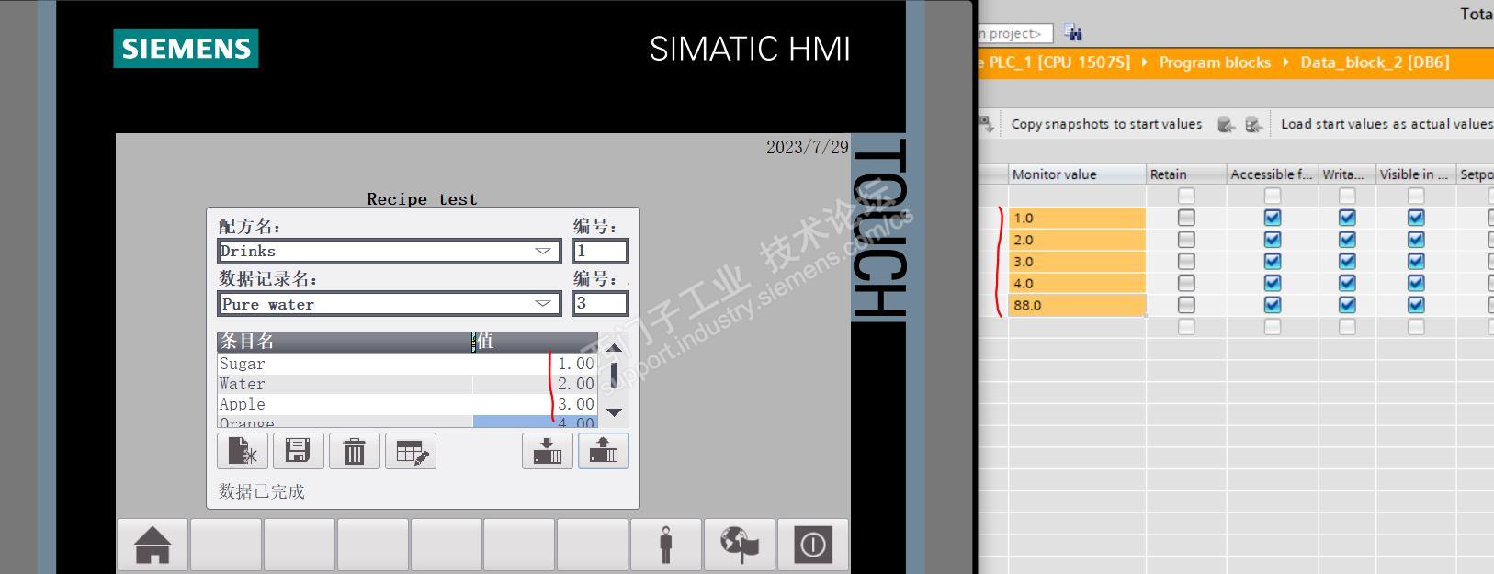Delete the recipe data record

click(x=354, y=451)
